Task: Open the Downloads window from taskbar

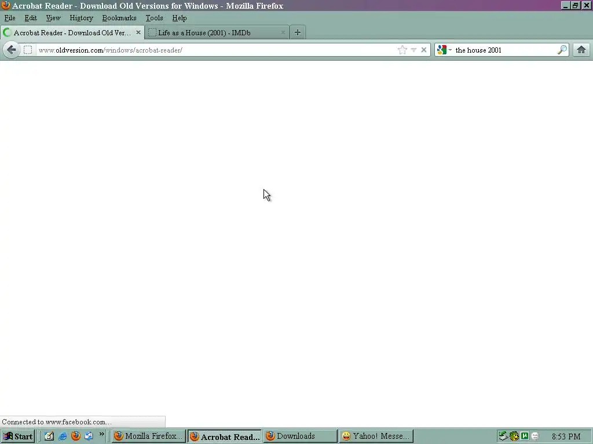Action: (x=301, y=436)
